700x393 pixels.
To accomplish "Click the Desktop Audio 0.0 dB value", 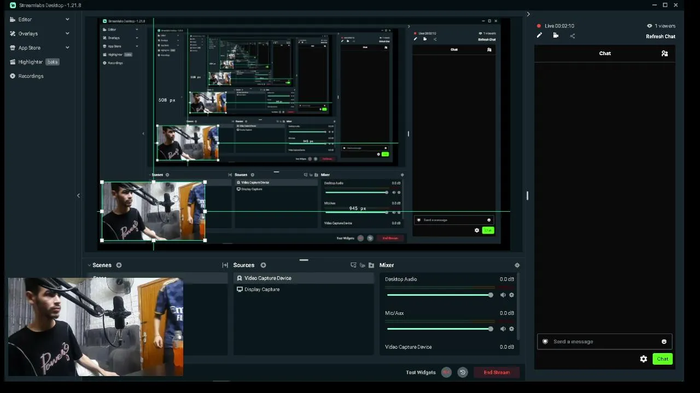I will coord(507,279).
